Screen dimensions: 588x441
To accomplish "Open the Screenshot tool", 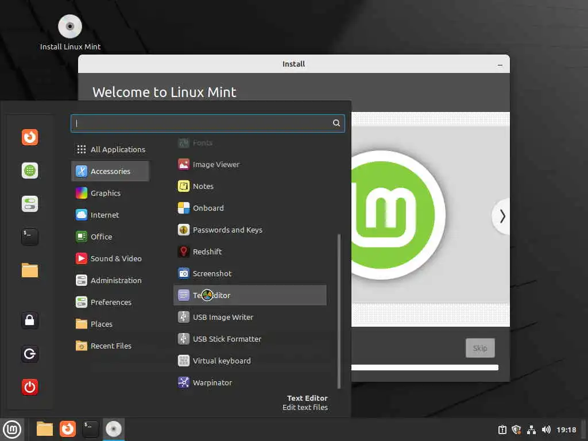I will pyautogui.click(x=250, y=273).
